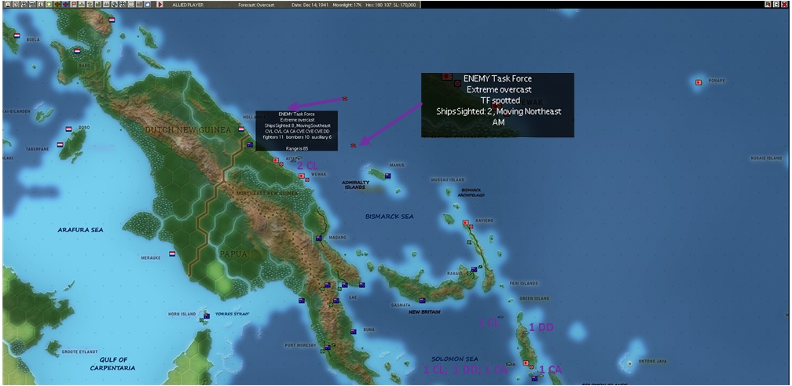Select the Dutch flag base at Merauke
792x386 pixels.
tap(172, 253)
